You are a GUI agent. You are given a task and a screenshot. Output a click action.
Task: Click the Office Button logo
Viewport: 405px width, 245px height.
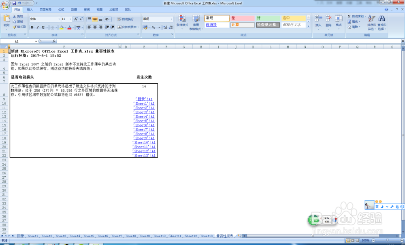(x=5, y=5)
